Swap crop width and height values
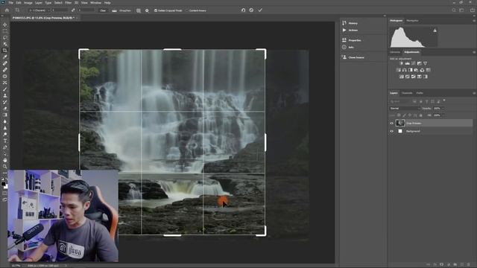Screen dimensions: 477x268 pos(73,10)
